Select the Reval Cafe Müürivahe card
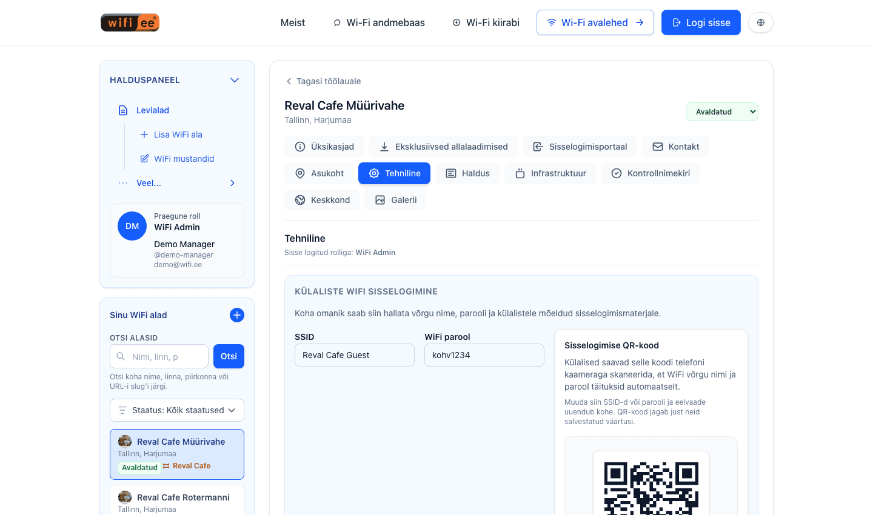This screenshot has width=873, height=515. (177, 454)
